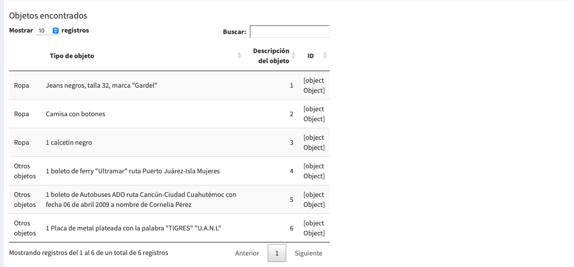Select the "Camisa con botones" entry
This screenshot has height=267, width=574.
coord(75,114)
